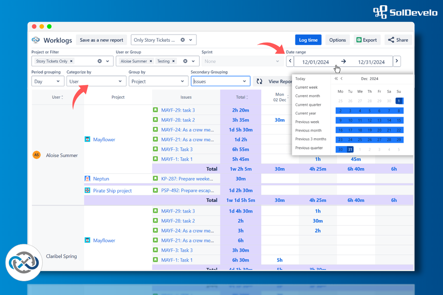Expand the Project or Filter dropdown
The height and width of the screenshot is (295, 443).
(x=108, y=61)
